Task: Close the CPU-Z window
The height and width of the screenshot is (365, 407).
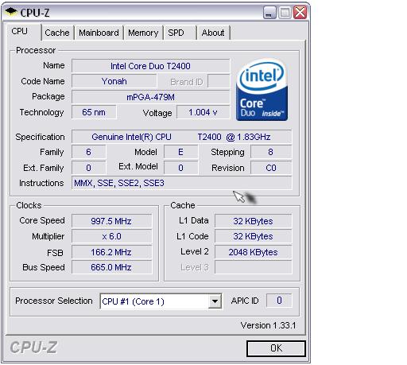Action: tap(300, 13)
